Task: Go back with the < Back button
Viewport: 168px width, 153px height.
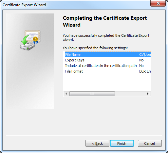Action: [97, 143]
